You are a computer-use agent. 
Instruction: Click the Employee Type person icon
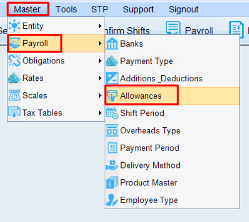point(112,200)
